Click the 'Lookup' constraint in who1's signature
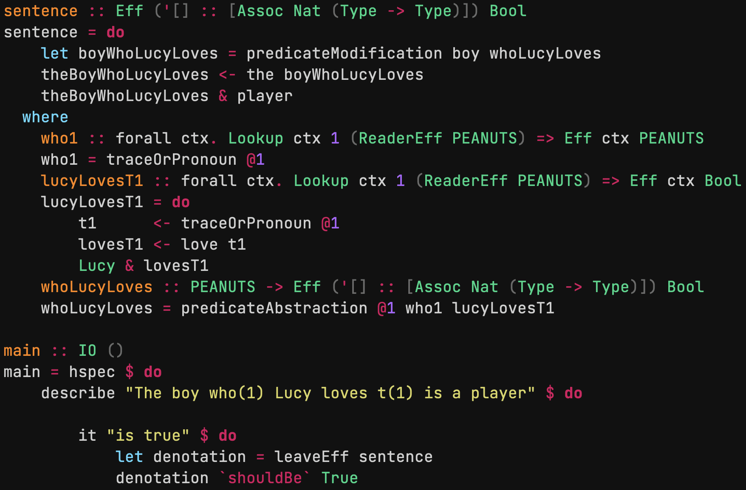Viewport: 746px width, 490px height. [255, 138]
